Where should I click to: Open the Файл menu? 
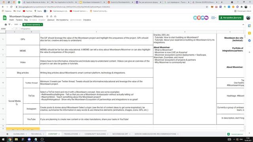(11, 20)
